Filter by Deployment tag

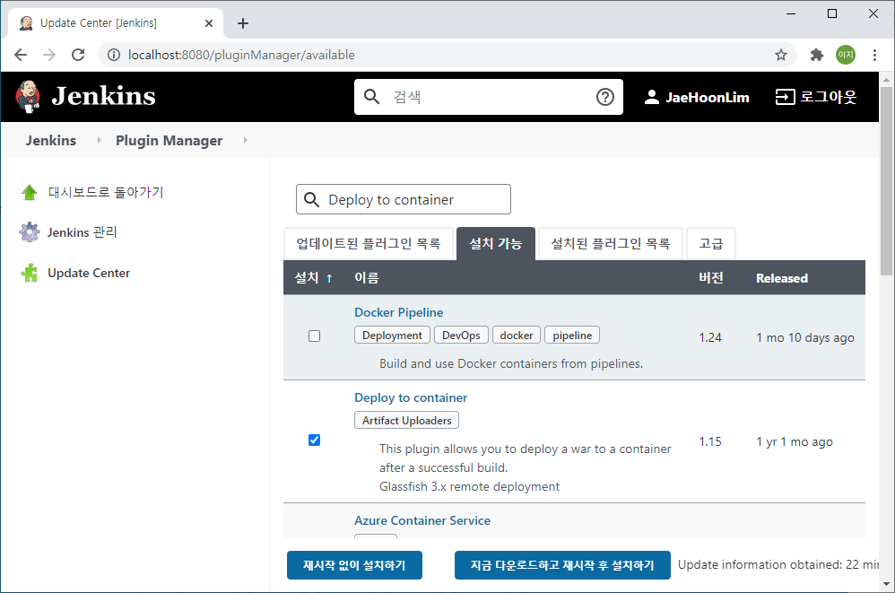tap(392, 335)
